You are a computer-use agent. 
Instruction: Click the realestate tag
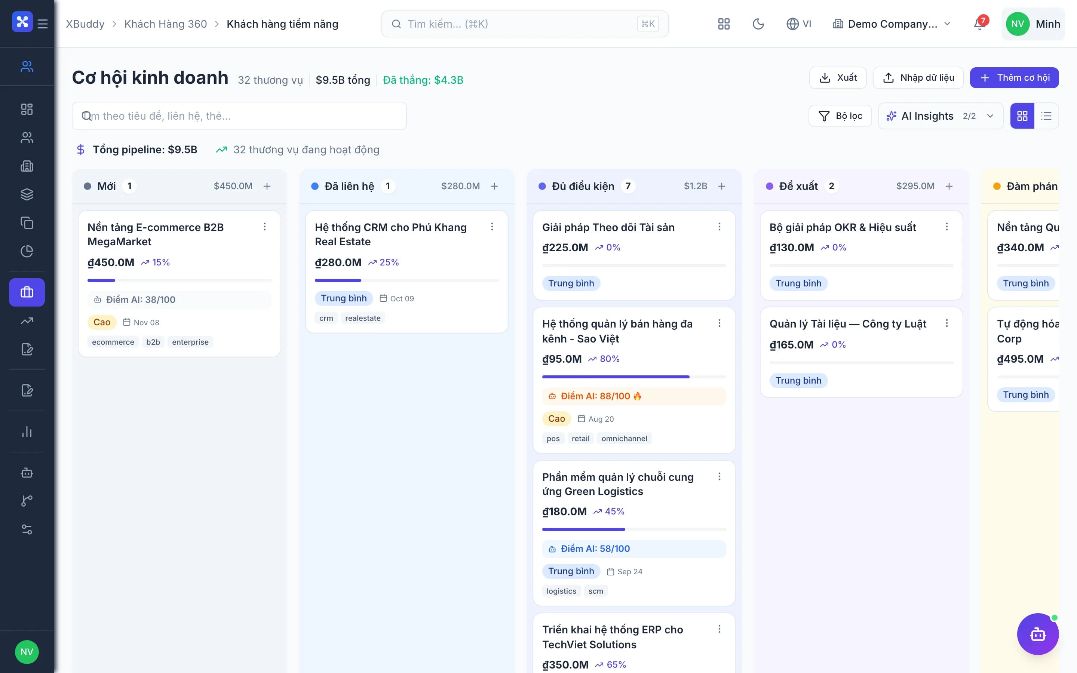[x=363, y=318]
